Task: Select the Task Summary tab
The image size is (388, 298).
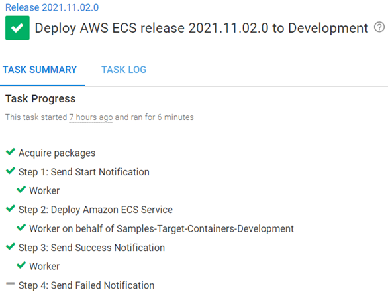Action: [40, 70]
